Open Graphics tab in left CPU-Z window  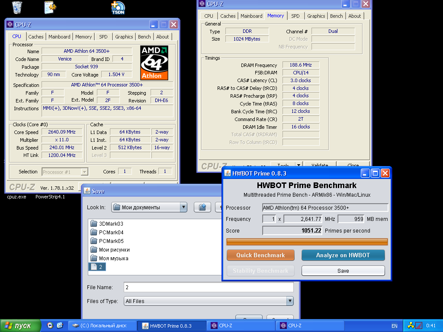tap(124, 37)
